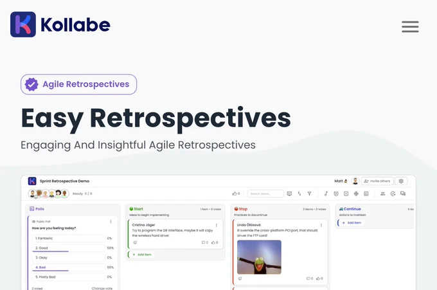The image size is (437, 290).
Task: Add emoji reaction on Cristina Jäger's card
Action: pyautogui.click(x=135, y=242)
